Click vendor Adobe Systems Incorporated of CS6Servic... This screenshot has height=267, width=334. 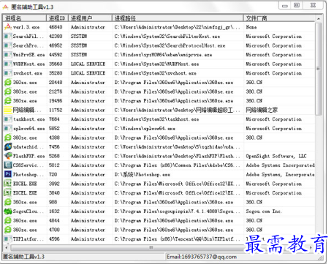(x=280, y=165)
